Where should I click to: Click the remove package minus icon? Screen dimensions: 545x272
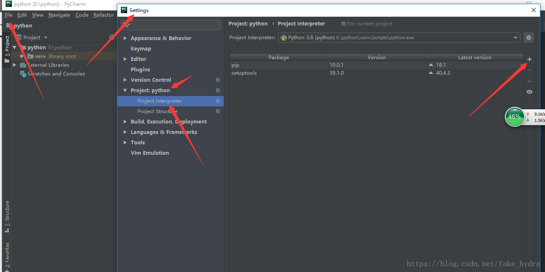pyautogui.click(x=530, y=70)
